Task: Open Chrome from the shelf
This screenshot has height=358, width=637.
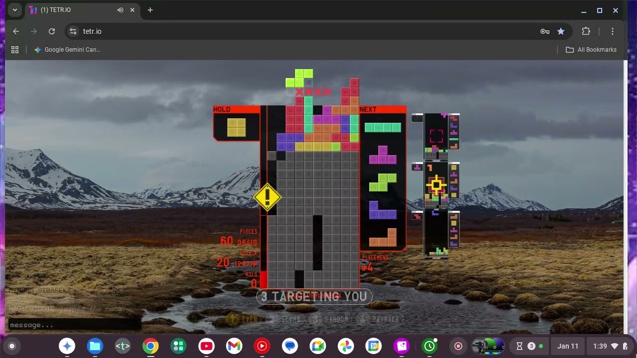Action: coord(151,346)
